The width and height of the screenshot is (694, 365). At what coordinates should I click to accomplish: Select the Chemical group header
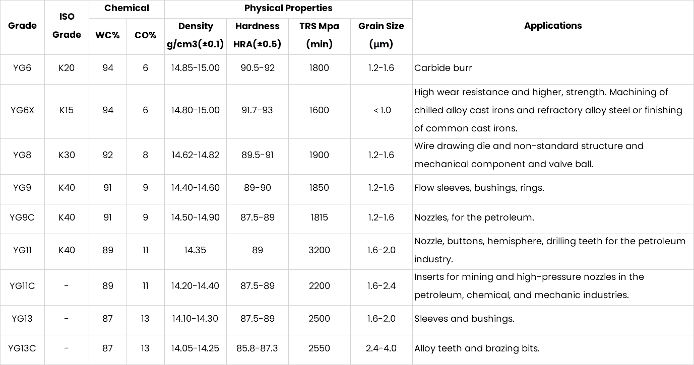[x=127, y=8]
